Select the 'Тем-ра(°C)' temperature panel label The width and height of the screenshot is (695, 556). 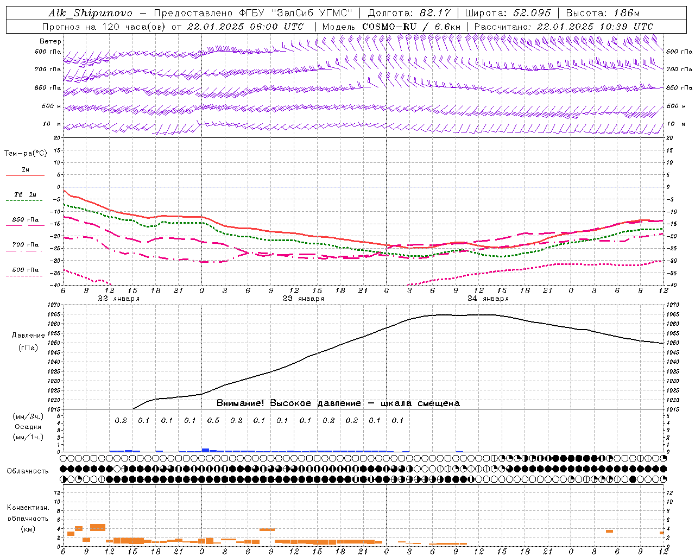pyautogui.click(x=26, y=154)
